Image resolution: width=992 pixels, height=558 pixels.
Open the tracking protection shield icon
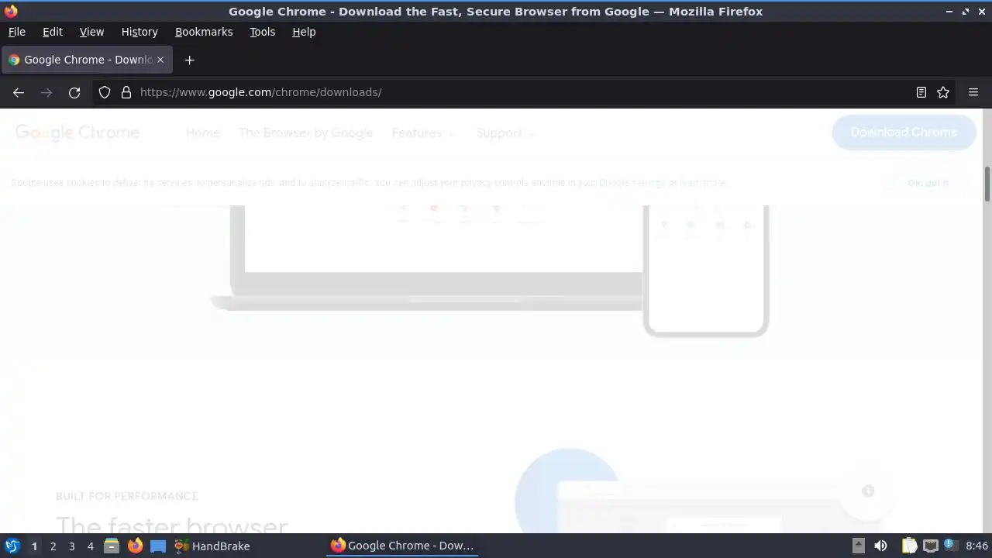(105, 92)
